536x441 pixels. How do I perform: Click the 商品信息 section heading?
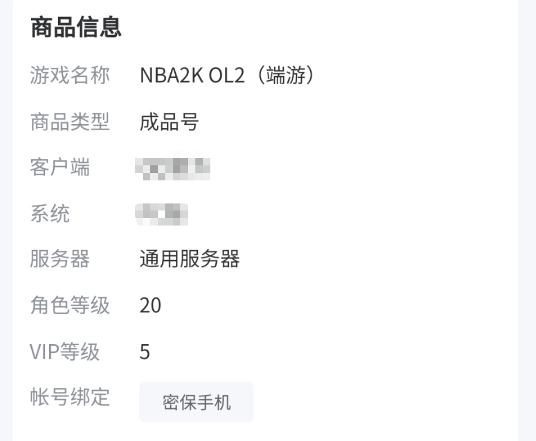(76, 28)
